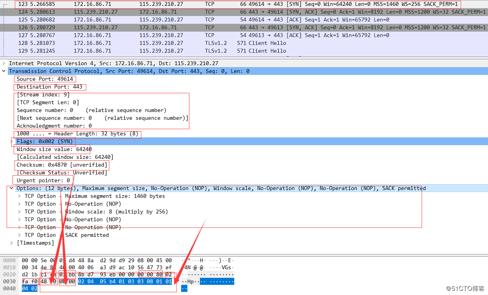Screen dimensions: 488x295
Task: Select packet 123 SYN row
Action: [x=156, y=4]
